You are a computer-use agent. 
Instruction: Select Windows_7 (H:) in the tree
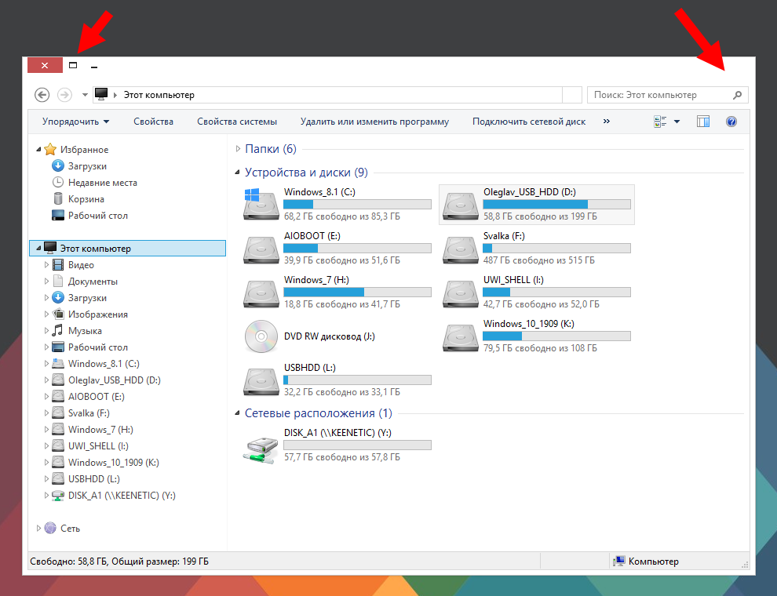(100, 430)
